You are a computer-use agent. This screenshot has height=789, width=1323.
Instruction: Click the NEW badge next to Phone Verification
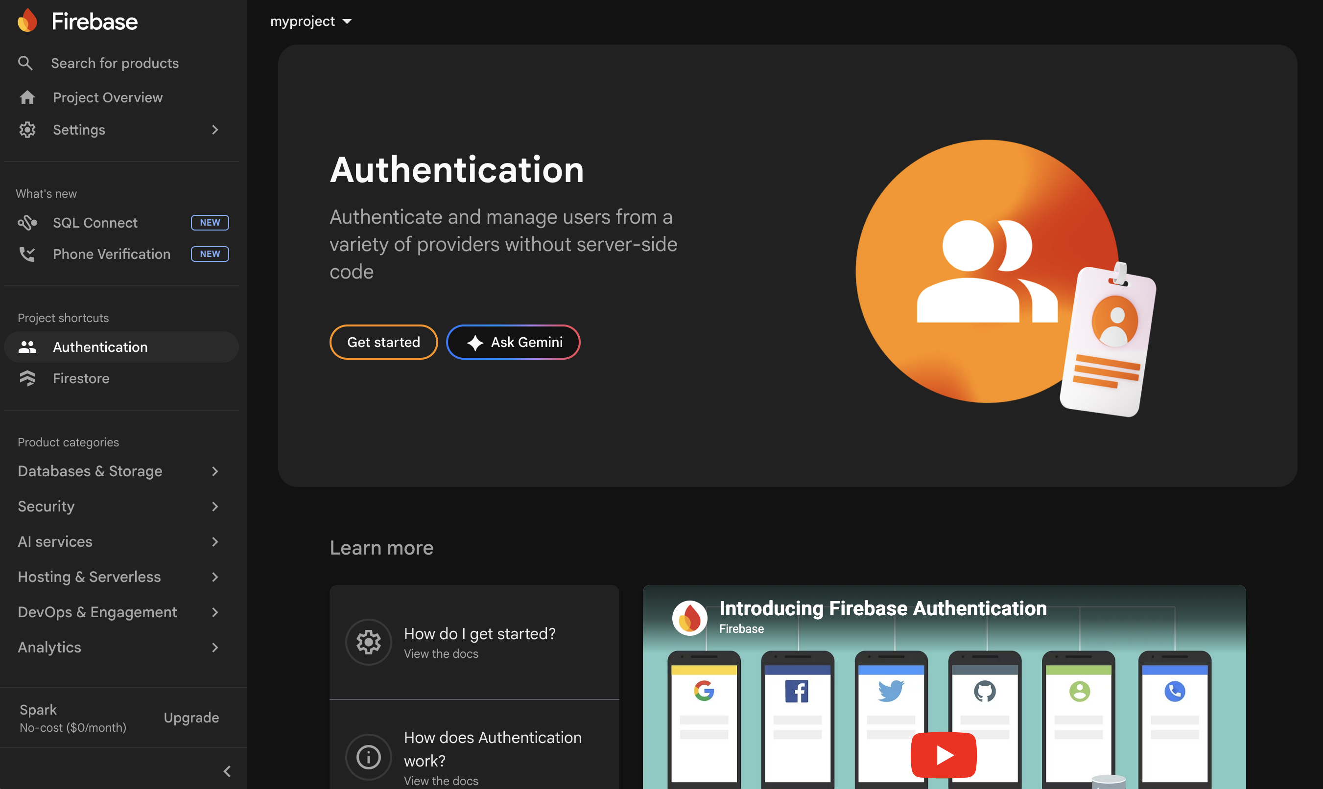(x=210, y=254)
